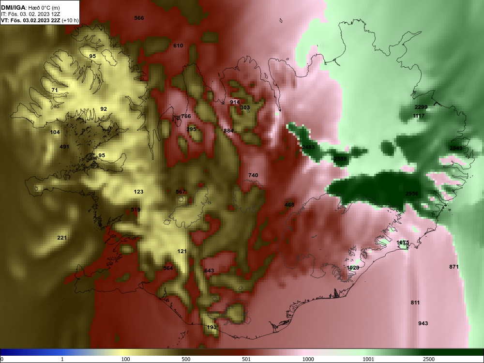Click the map value 884

pyautogui.click(x=228, y=131)
